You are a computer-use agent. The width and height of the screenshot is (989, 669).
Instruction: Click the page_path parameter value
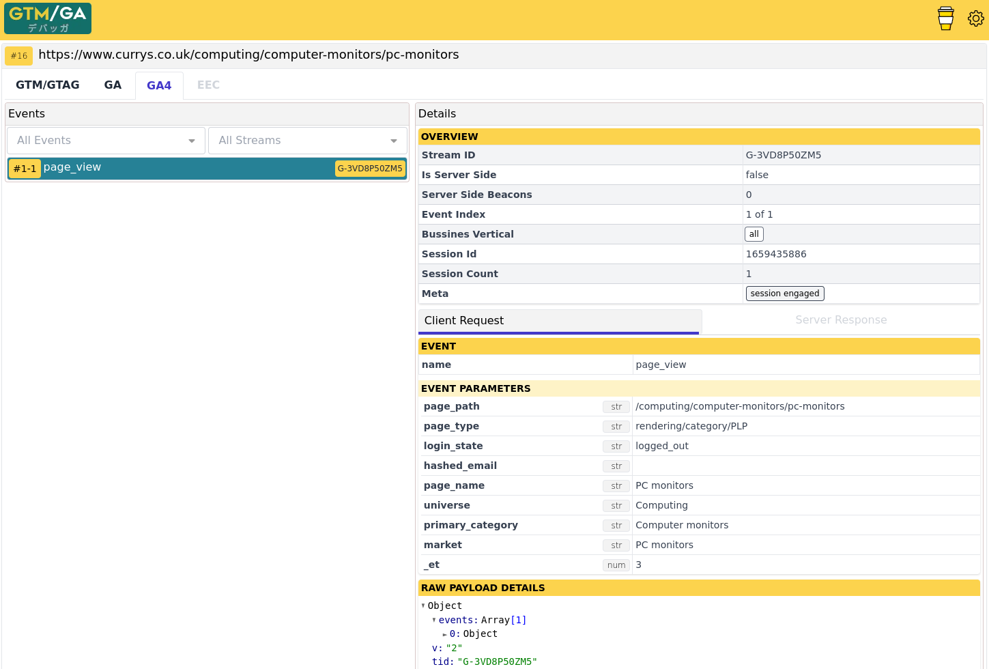(740, 406)
